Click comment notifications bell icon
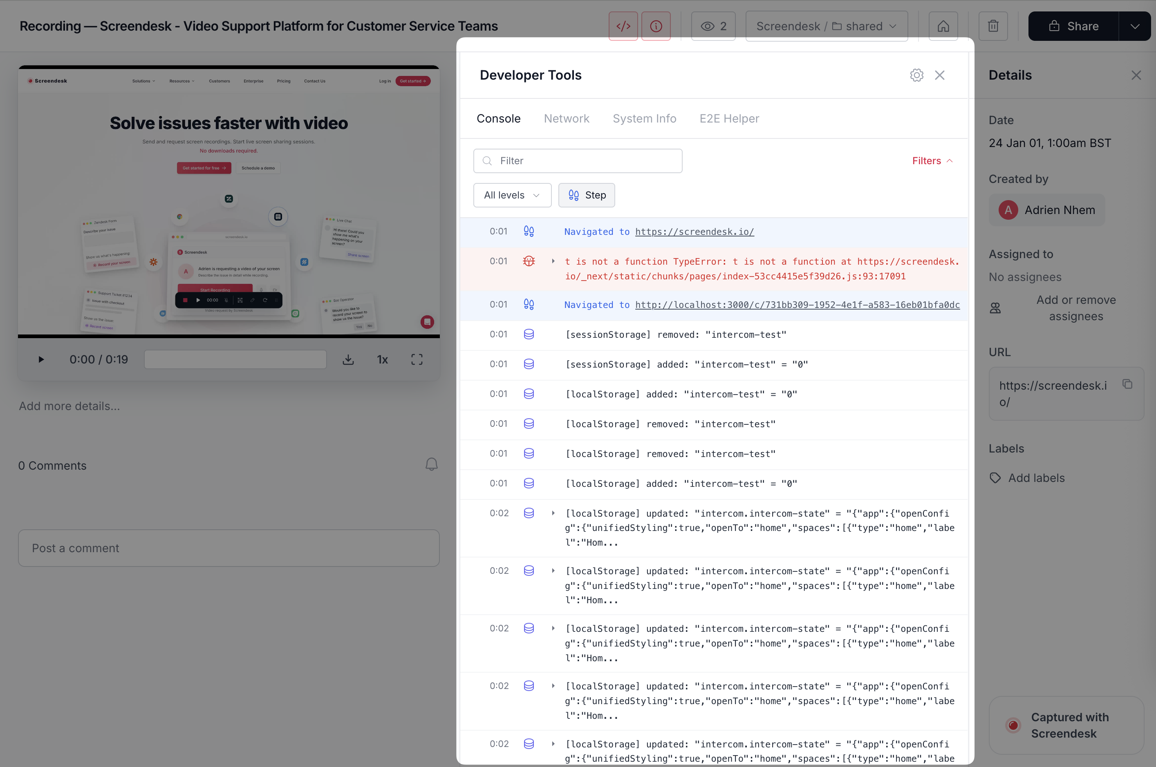 (431, 464)
